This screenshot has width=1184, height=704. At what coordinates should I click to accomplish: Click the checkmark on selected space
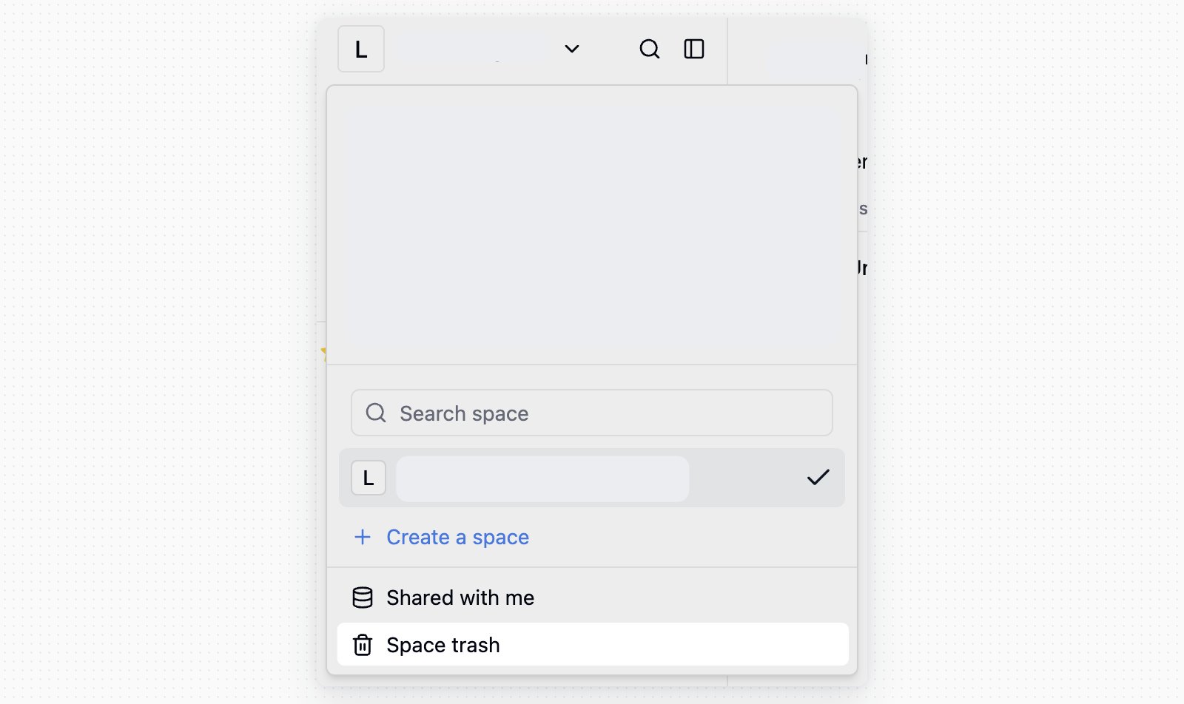pyautogui.click(x=818, y=478)
